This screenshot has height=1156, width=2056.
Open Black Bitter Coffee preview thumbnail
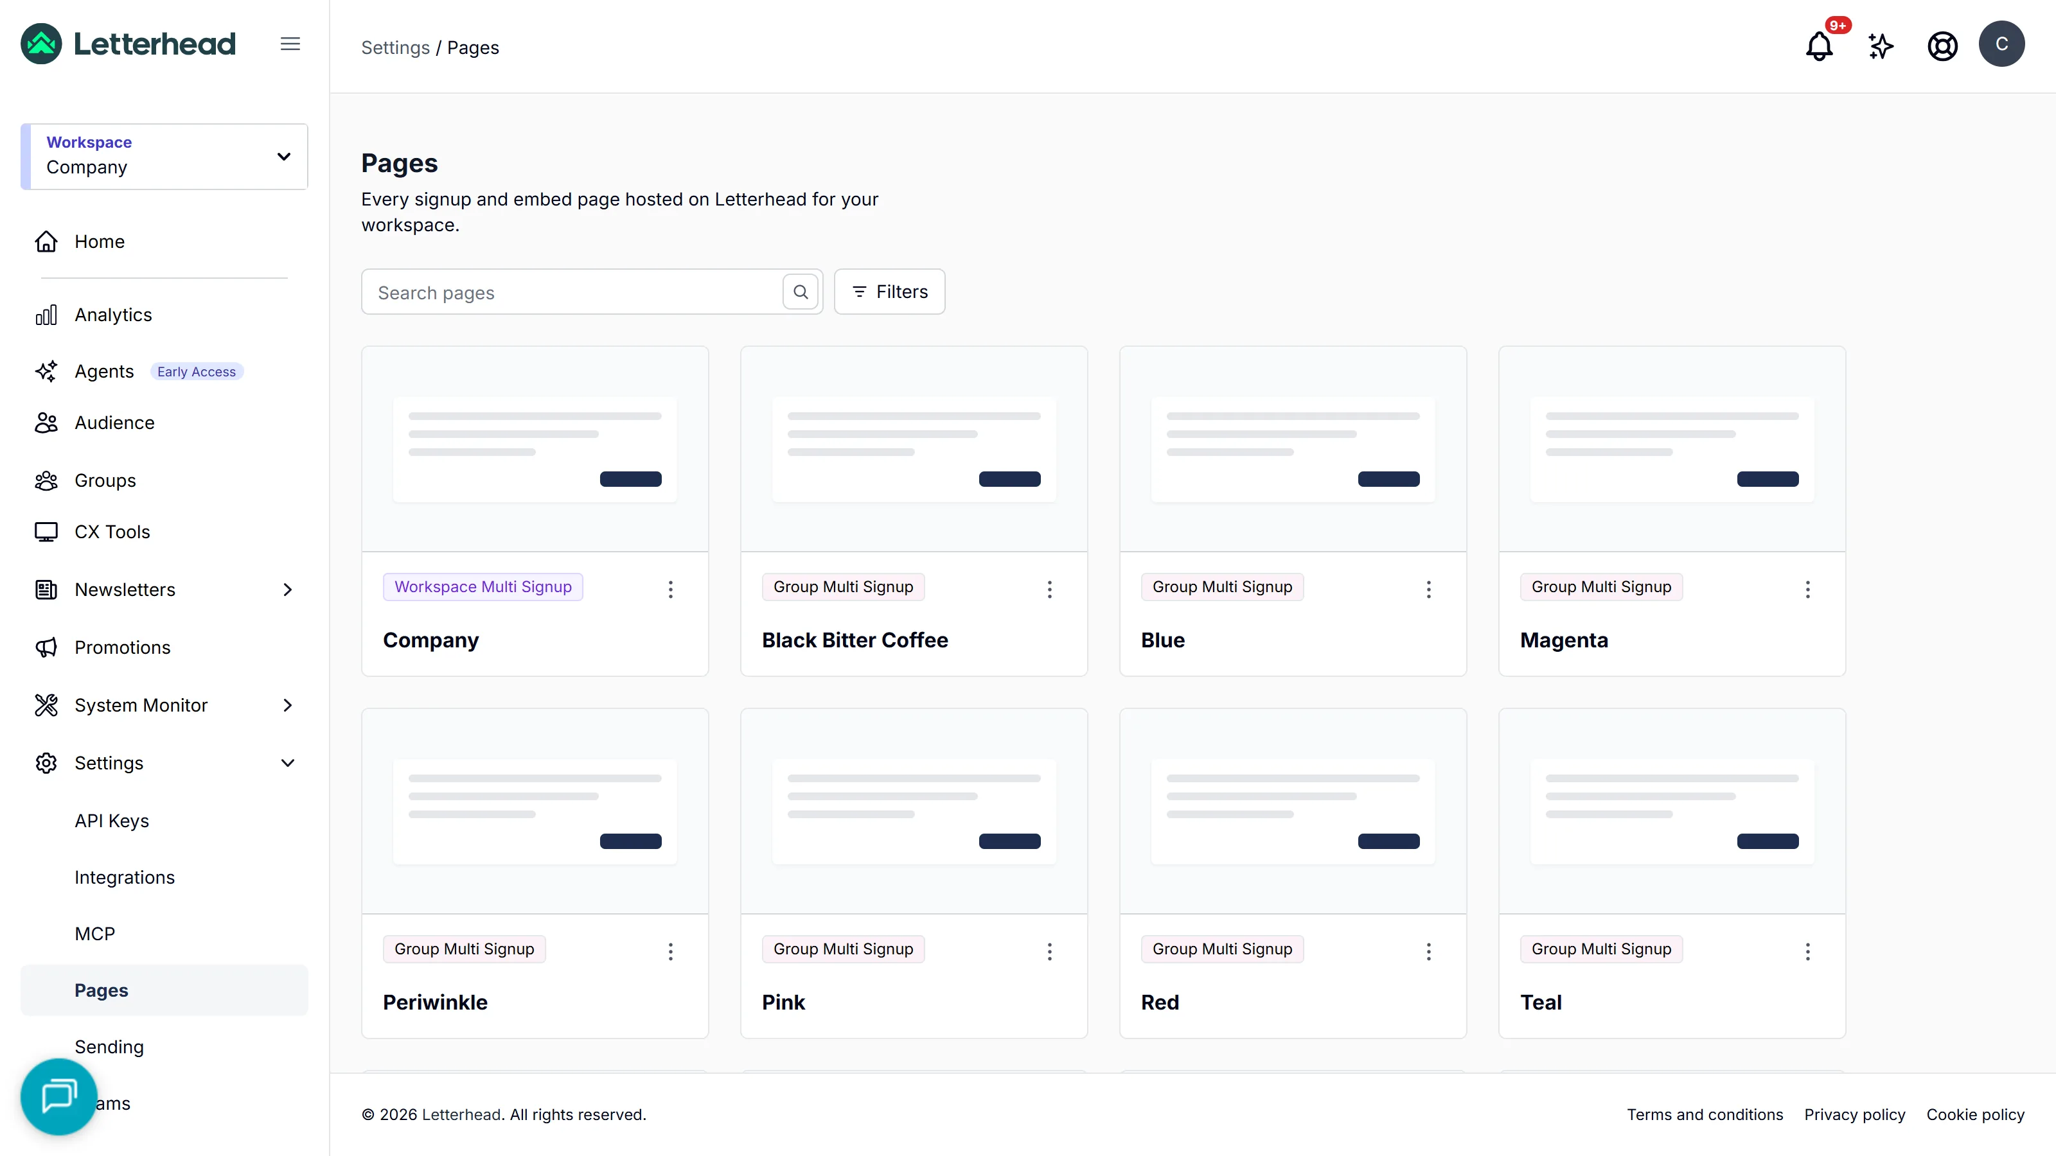914,449
